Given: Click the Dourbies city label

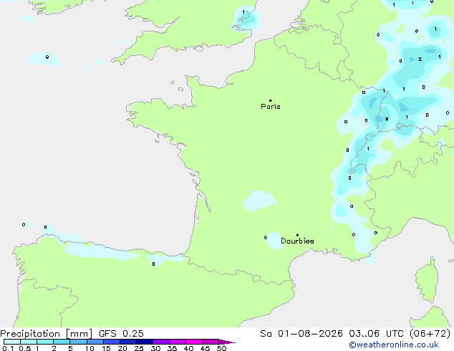Looking at the screenshot, I should point(297,241).
